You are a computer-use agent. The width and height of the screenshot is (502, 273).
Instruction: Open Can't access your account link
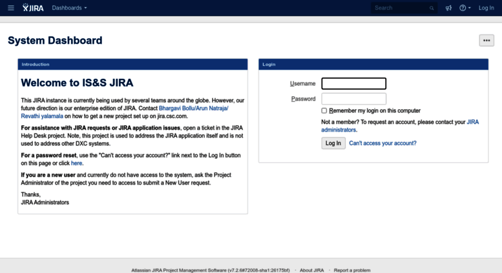382,143
